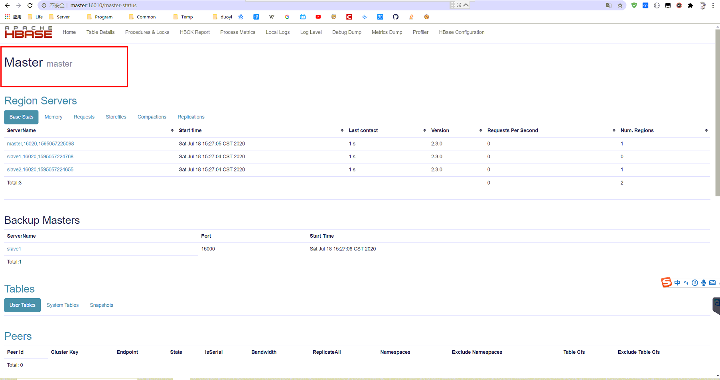Click the page vertical scrollbar
The image size is (720, 380).
tap(718, 113)
